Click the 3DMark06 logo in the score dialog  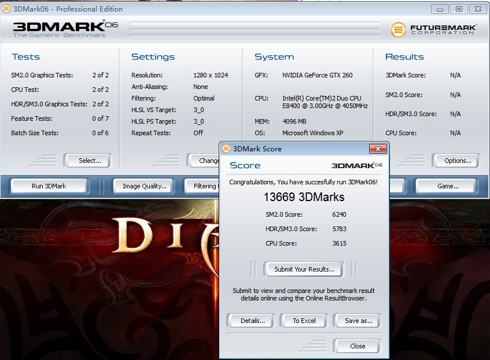pyautogui.click(x=357, y=165)
